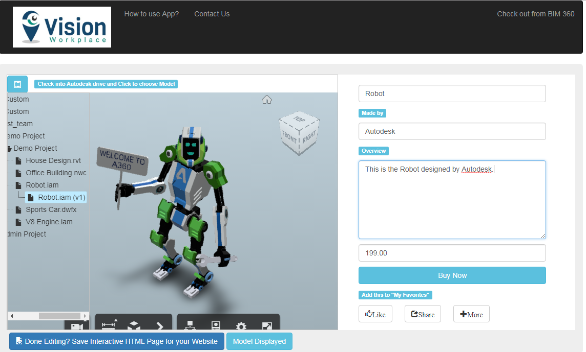
Task: Click the tree scrollbar left arrow
Action: point(12,316)
